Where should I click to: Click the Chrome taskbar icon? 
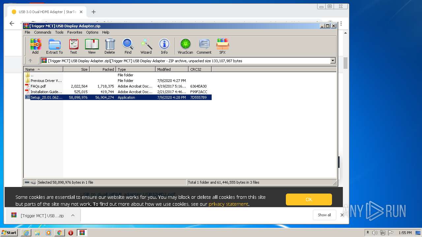pos(60,233)
